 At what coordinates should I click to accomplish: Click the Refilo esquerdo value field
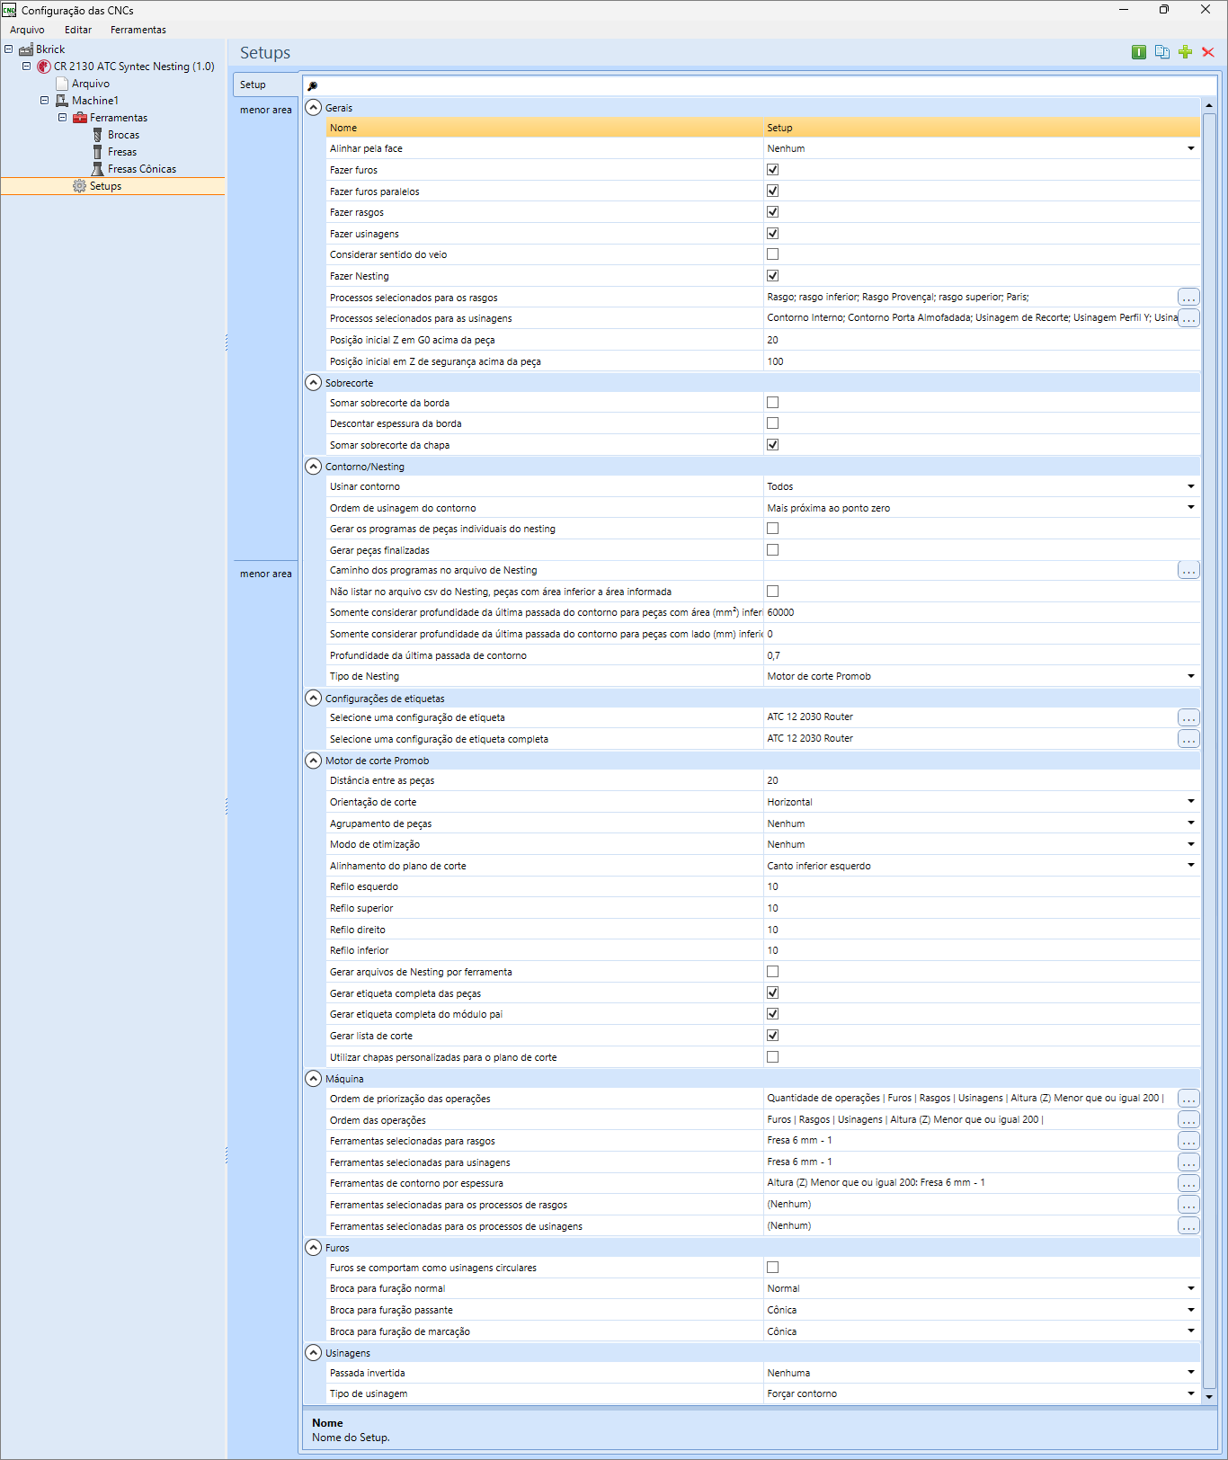tap(982, 886)
